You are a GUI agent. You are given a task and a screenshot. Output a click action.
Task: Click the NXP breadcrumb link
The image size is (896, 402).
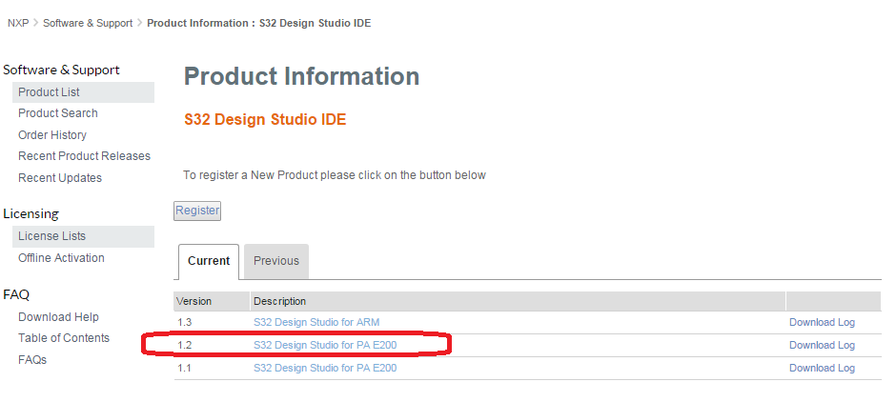[18, 23]
